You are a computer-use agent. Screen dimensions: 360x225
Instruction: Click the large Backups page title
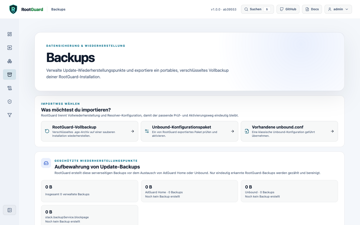click(70, 57)
